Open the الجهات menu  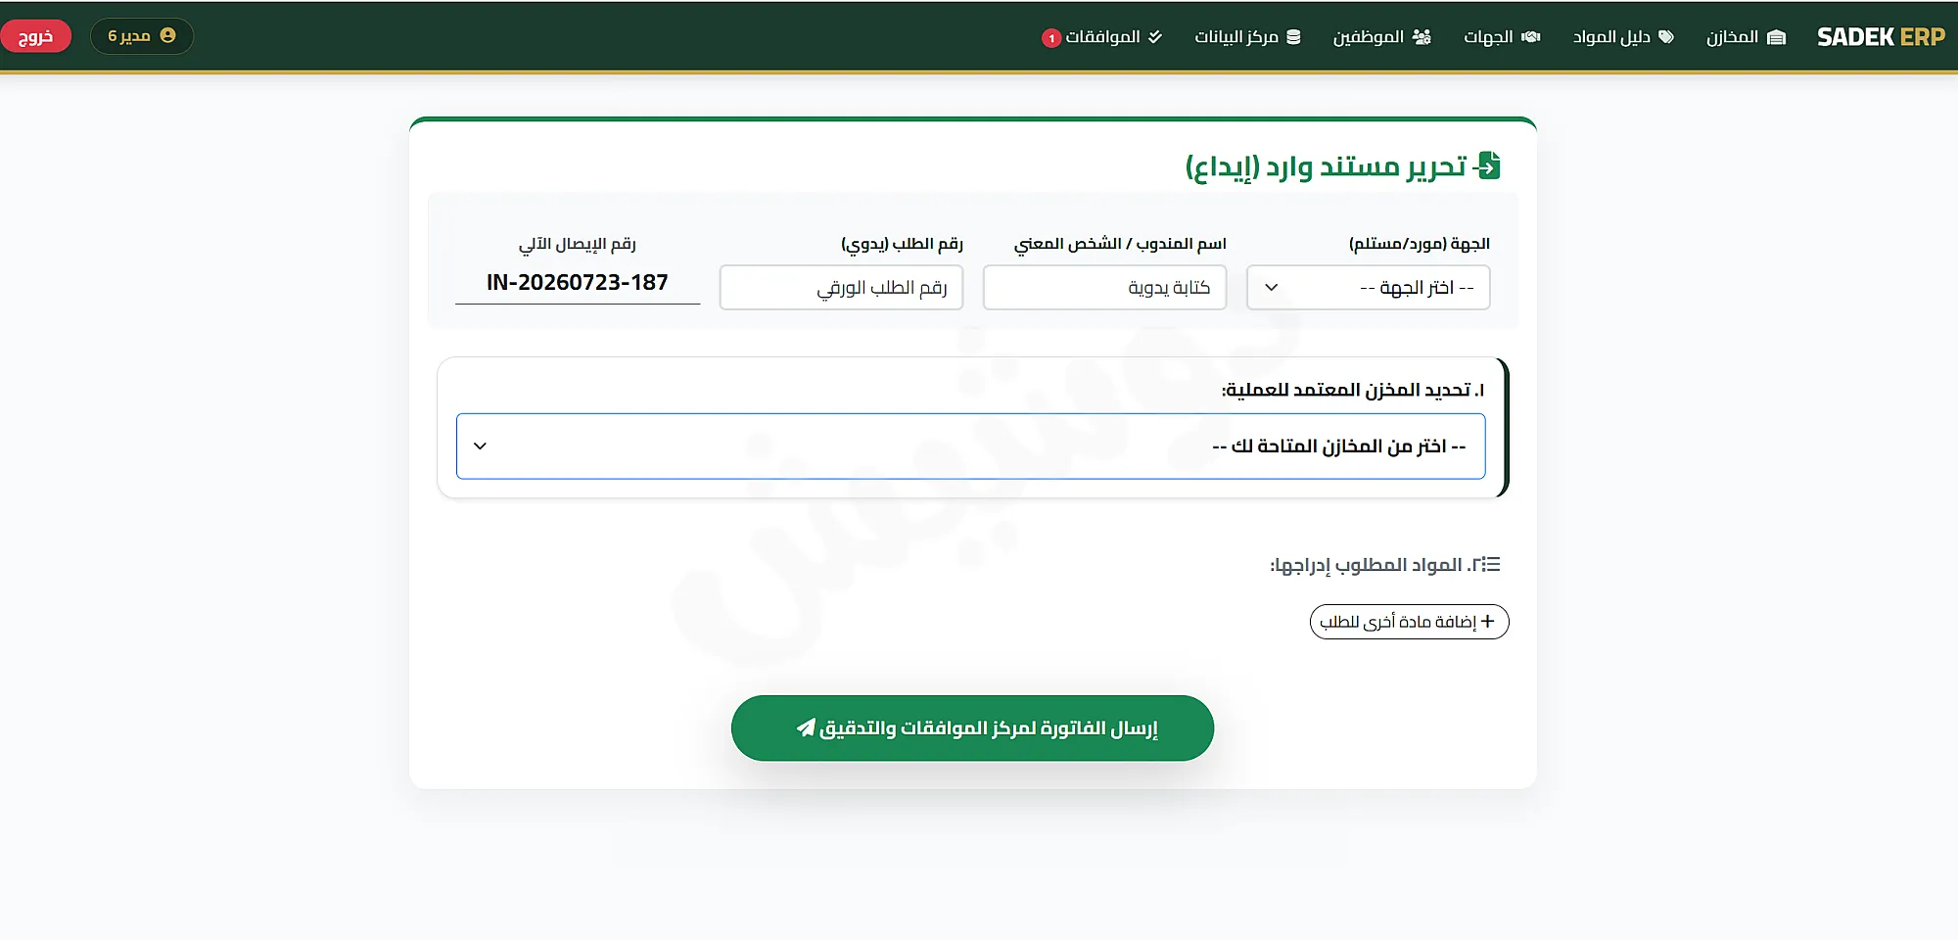tap(1502, 37)
